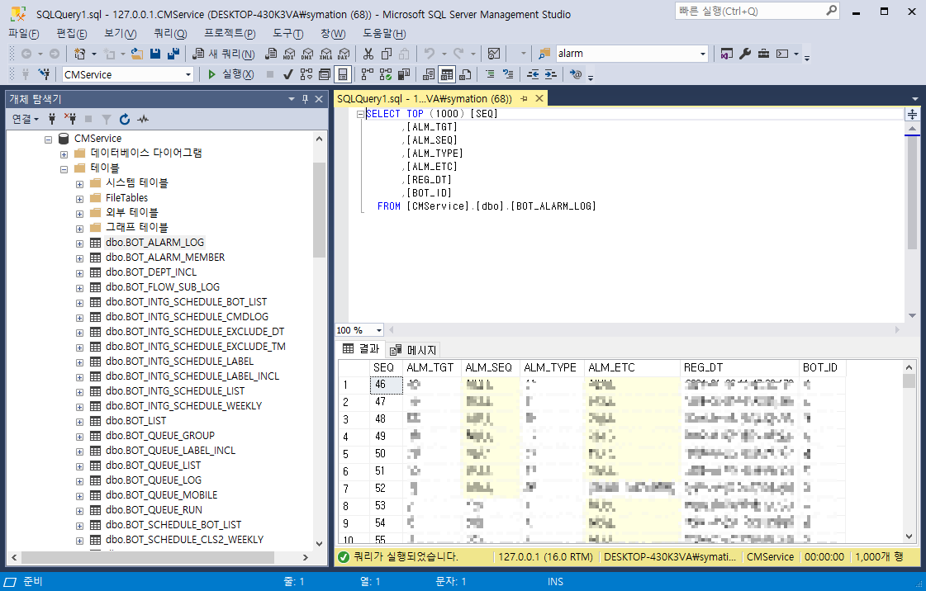Click the Cut scissors icon
This screenshot has width=926, height=591.
[368, 54]
